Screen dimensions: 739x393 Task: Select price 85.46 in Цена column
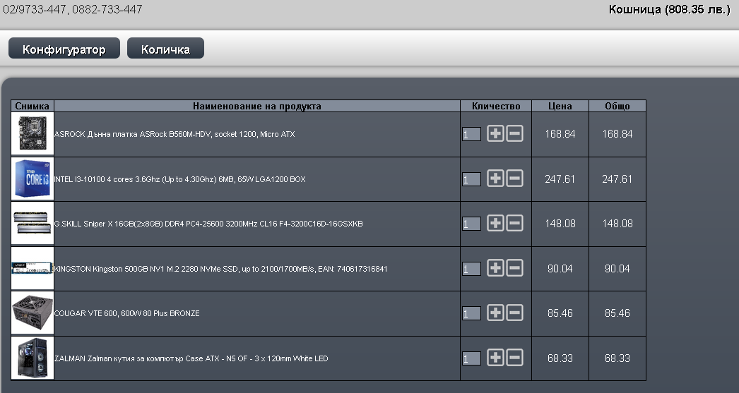560,313
